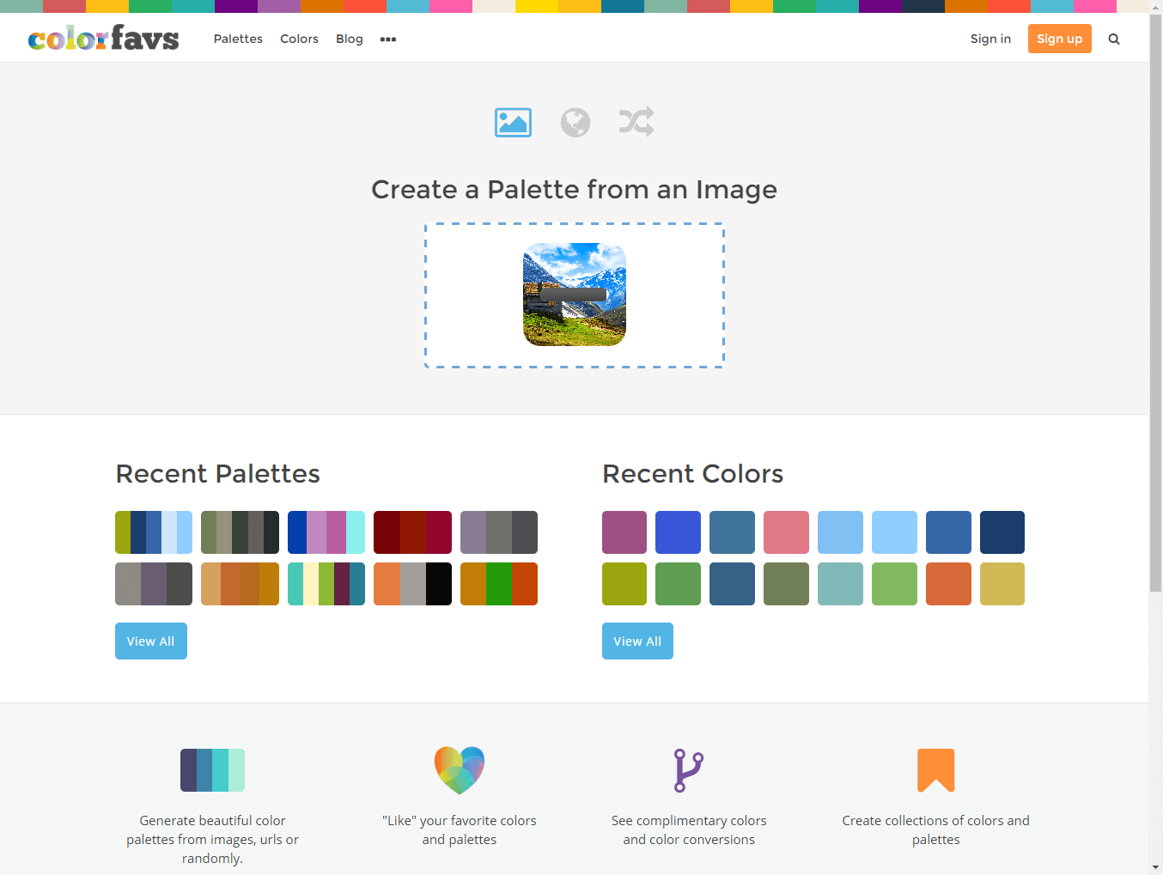This screenshot has width=1163, height=875.
Task: Click the mountain image upload thumbnail
Action: [575, 295]
